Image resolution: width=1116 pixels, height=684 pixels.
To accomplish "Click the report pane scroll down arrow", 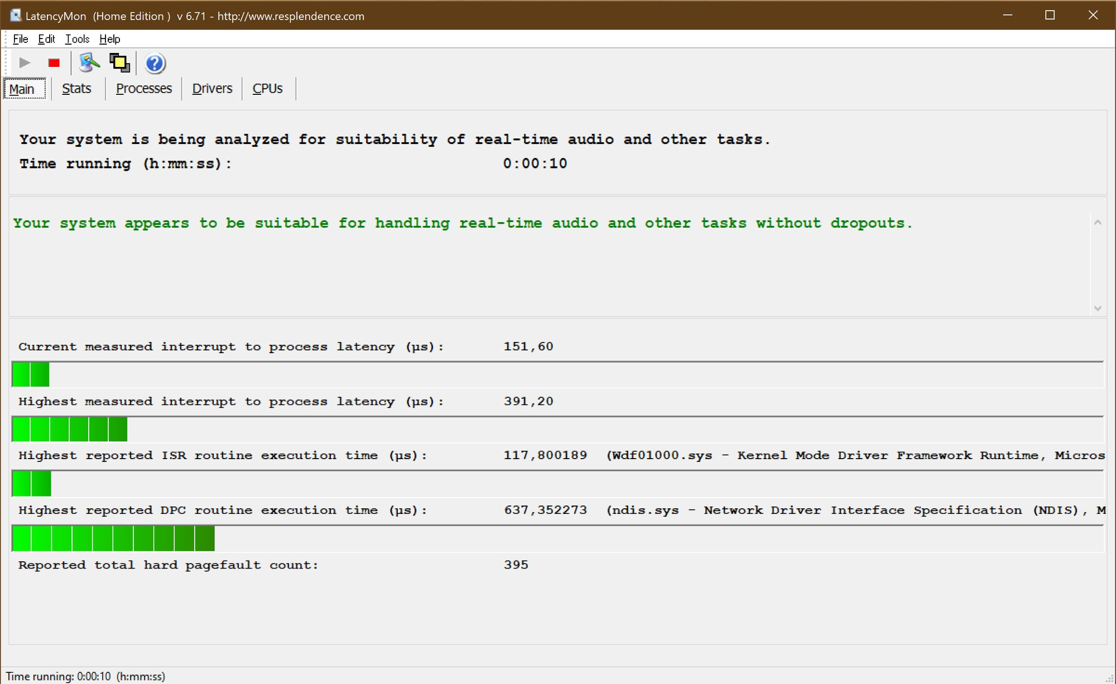I will coord(1098,308).
